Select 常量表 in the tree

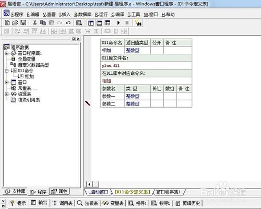click(x=27, y=88)
